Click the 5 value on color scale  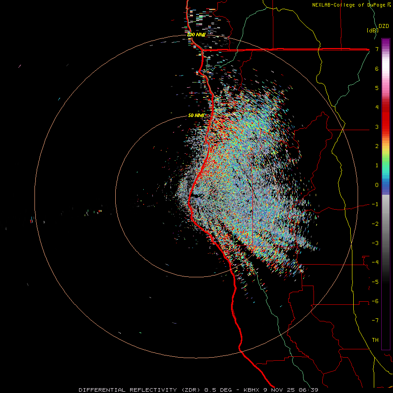pyautogui.click(x=377, y=88)
